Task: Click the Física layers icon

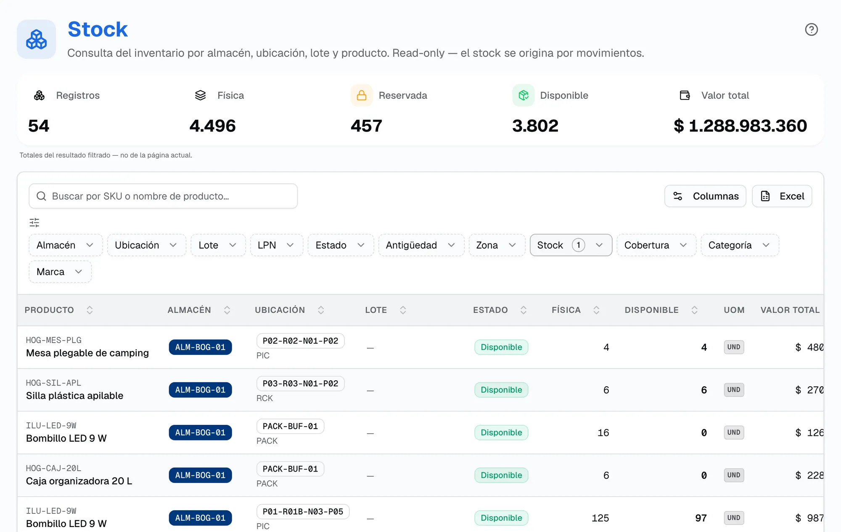Action: pyautogui.click(x=201, y=95)
